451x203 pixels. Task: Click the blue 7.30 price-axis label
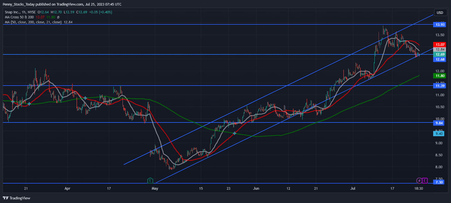click(439, 182)
